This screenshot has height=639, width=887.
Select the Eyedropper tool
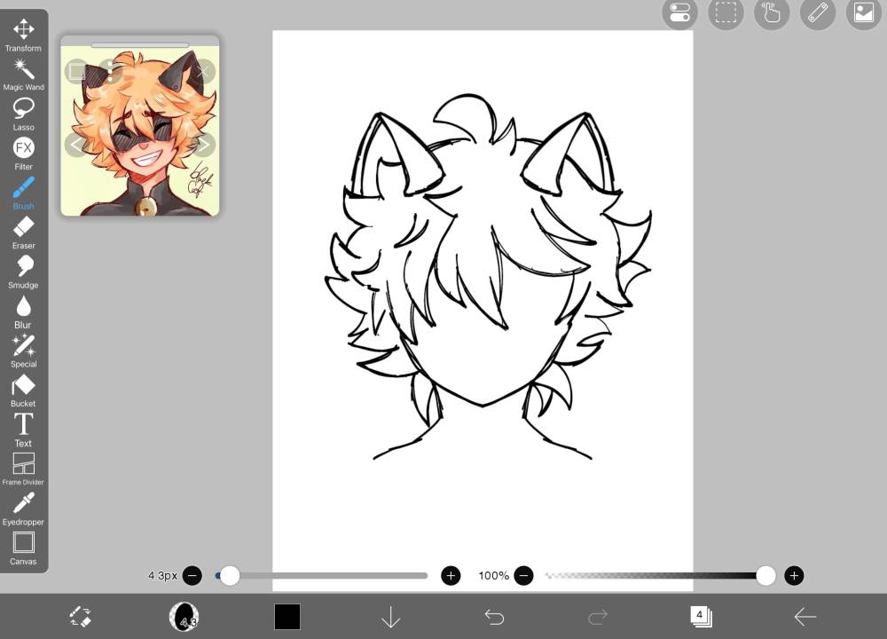click(23, 509)
